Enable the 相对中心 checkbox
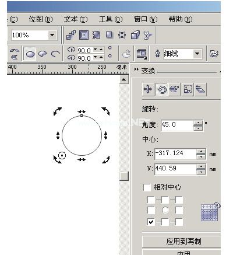The image size is (233, 255). click(147, 188)
